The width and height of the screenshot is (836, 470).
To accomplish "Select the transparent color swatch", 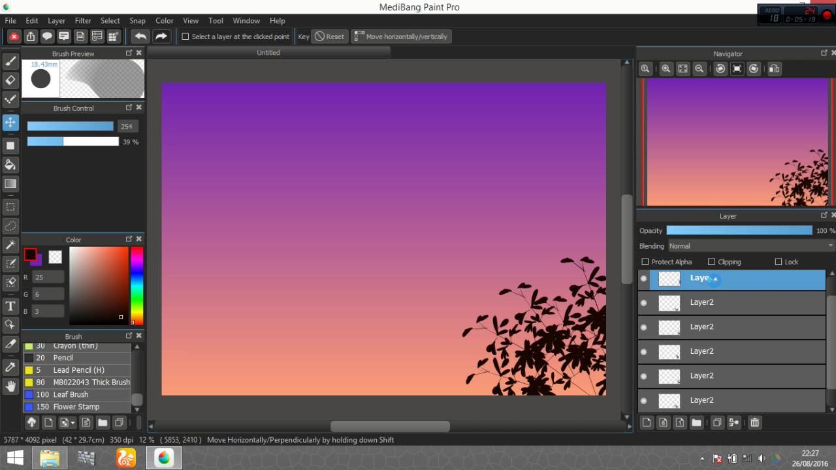I will pos(55,257).
